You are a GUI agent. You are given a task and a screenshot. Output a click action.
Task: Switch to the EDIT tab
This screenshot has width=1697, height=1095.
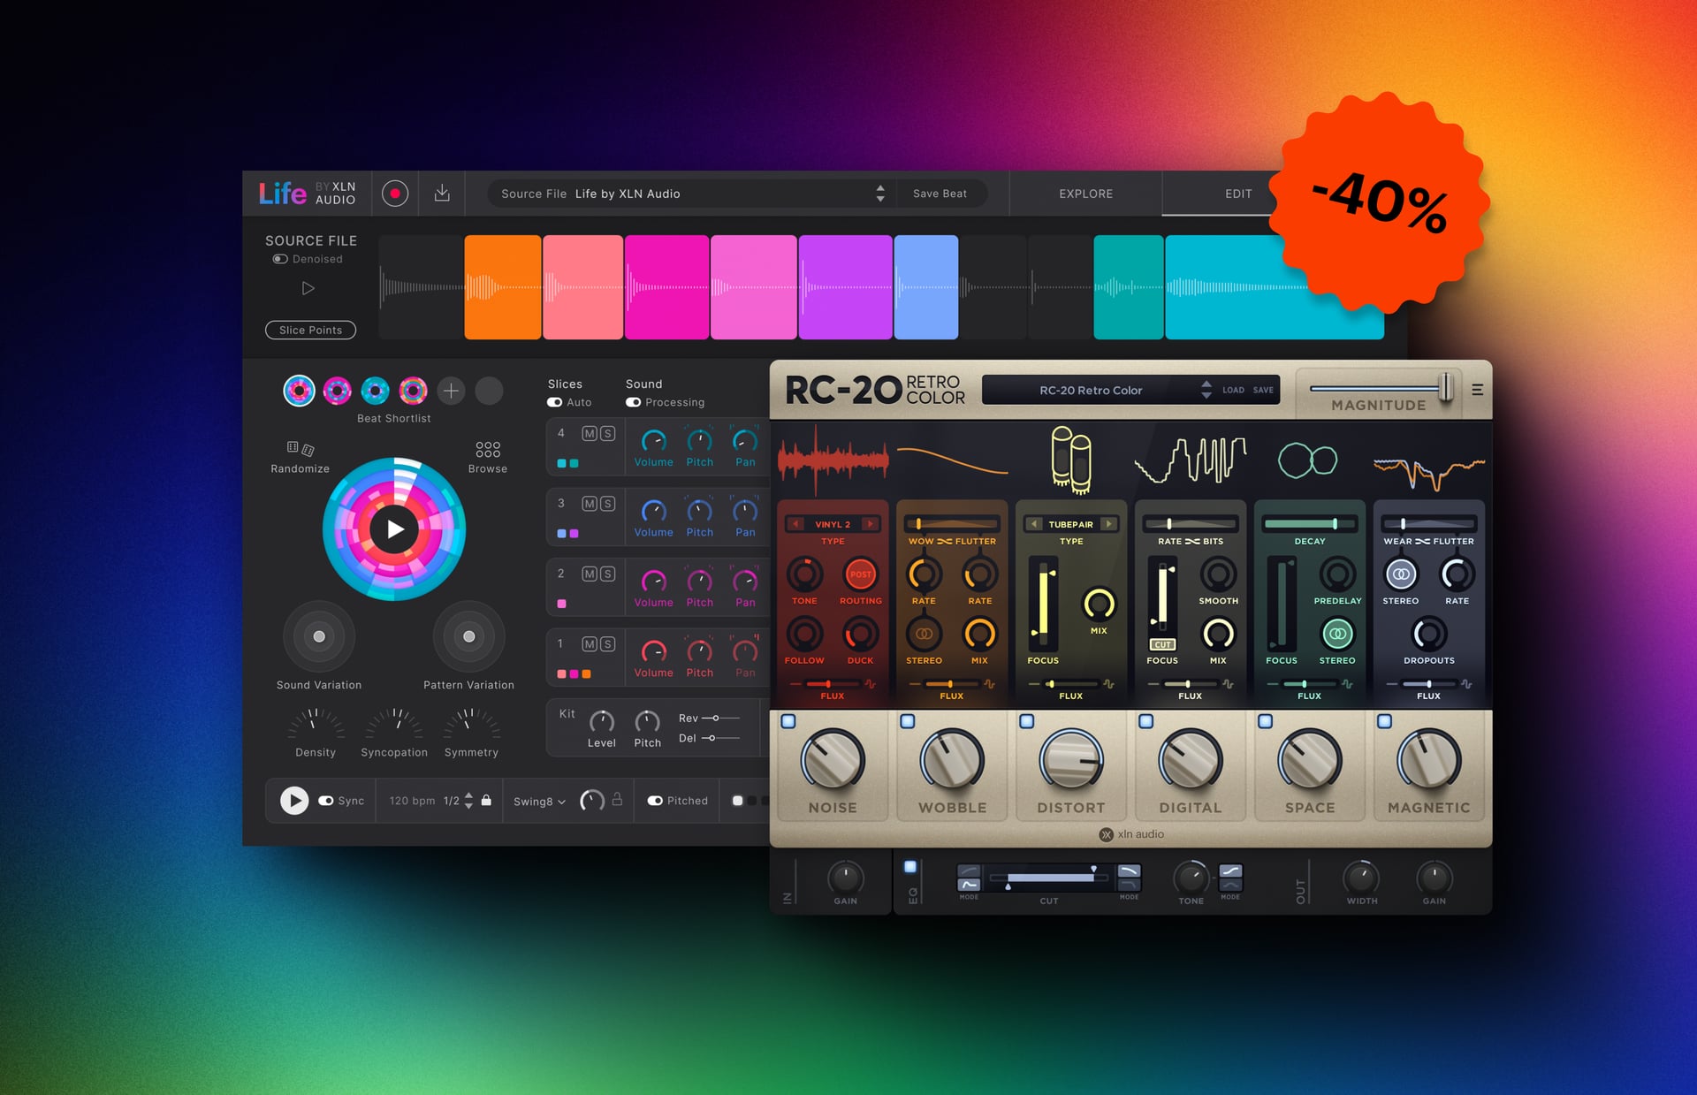(x=1237, y=194)
